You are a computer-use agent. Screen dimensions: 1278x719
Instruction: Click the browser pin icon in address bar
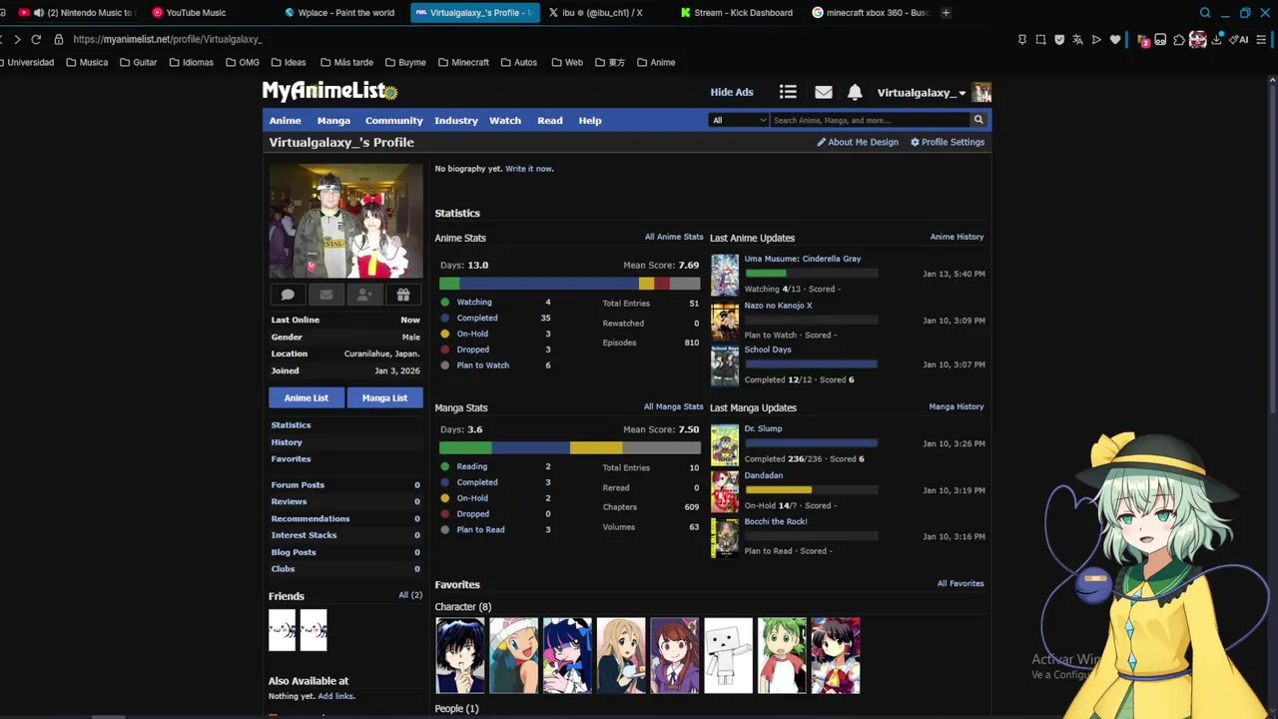(x=1021, y=39)
